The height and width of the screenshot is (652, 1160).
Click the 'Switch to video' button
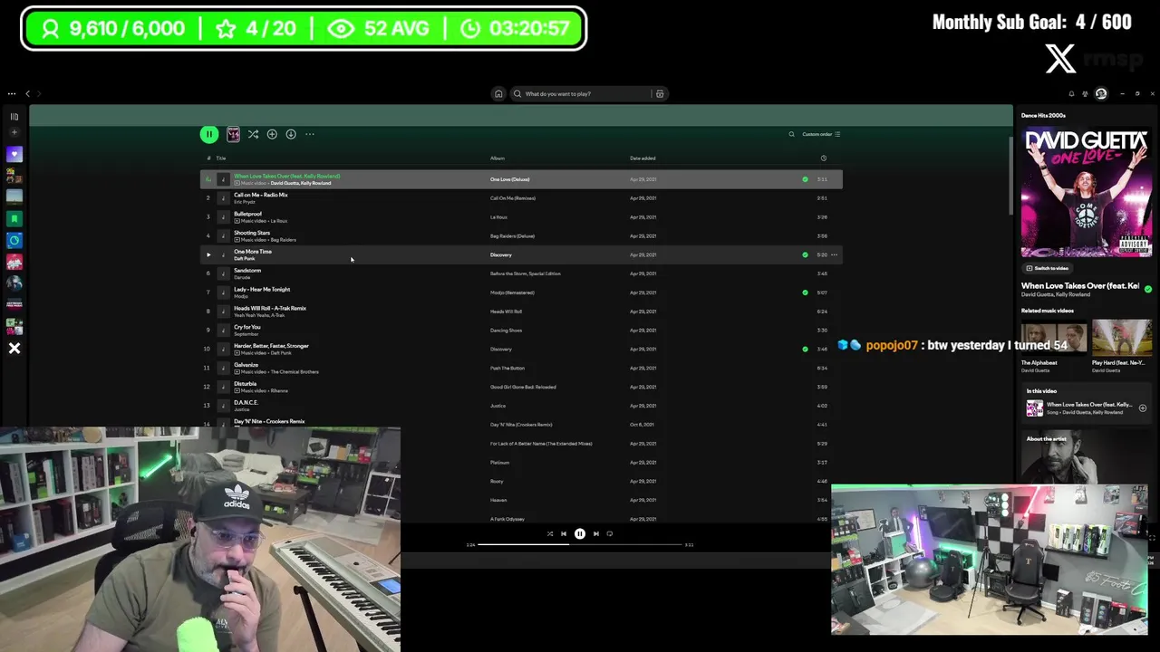pos(1047,268)
